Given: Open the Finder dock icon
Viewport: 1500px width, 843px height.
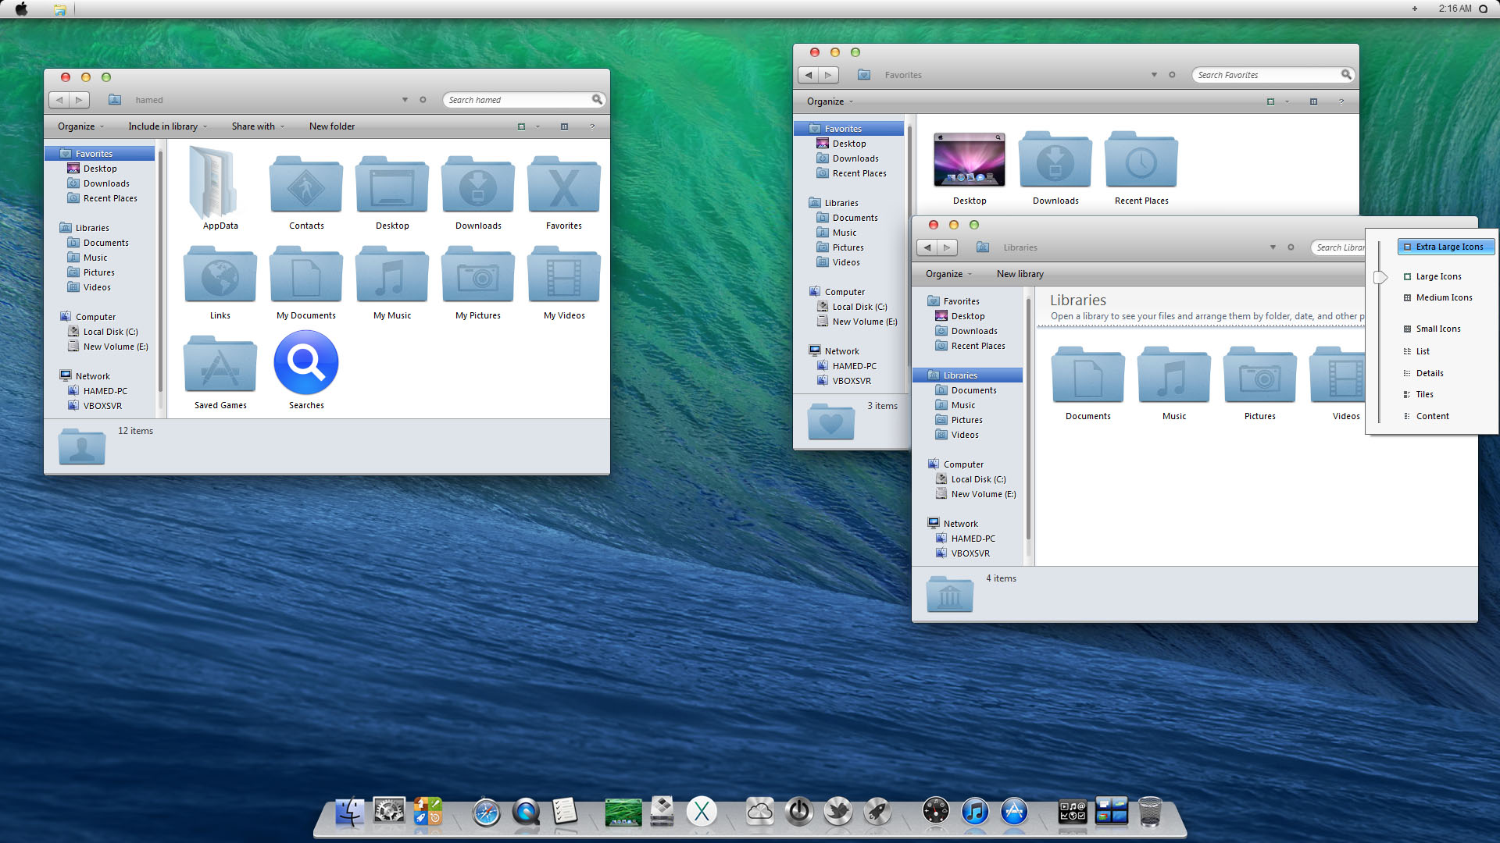Looking at the screenshot, I should click(x=349, y=812).
